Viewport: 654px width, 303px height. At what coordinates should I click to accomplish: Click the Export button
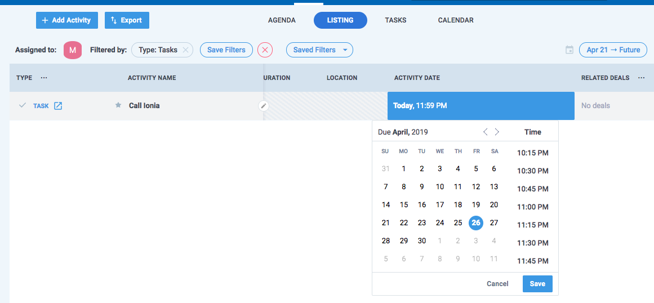(127, 20)
